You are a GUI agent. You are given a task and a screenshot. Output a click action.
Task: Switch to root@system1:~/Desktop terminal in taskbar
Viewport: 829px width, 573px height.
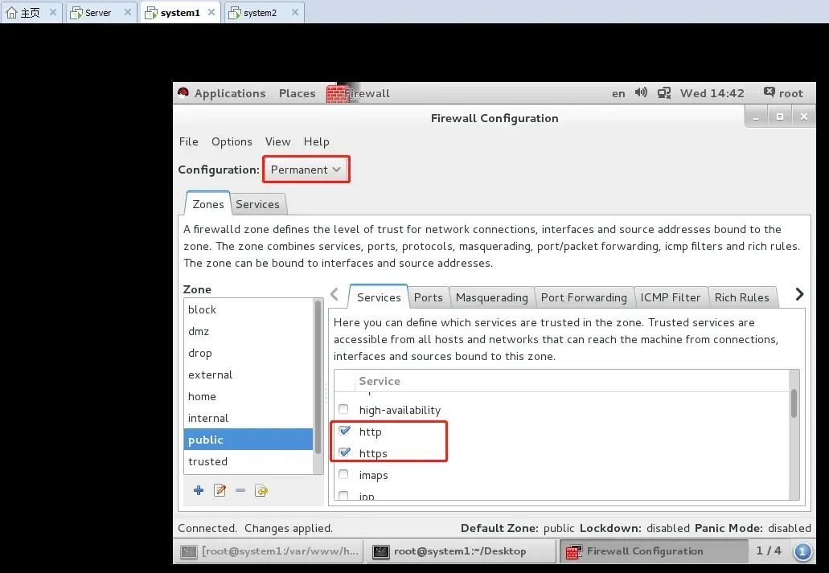[460, 551]
